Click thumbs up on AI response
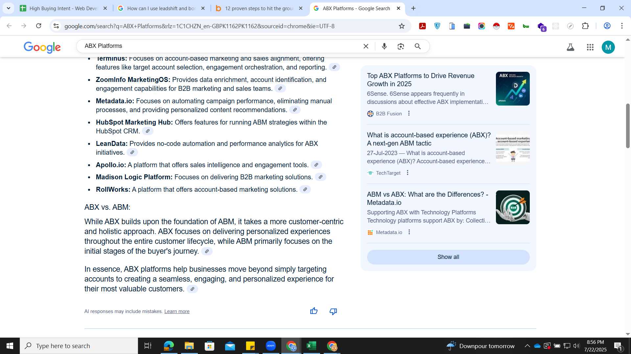631x354 pixels. (314, 311)
